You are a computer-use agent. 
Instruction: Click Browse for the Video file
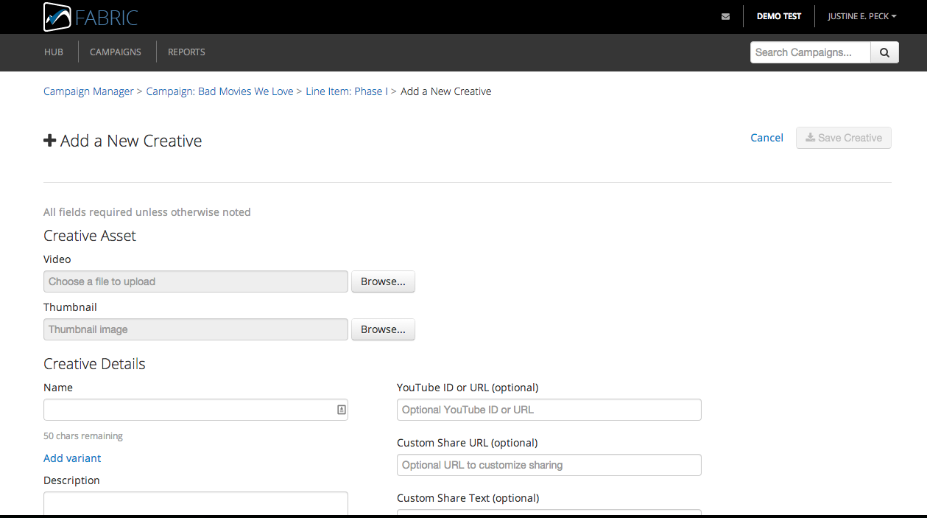coord(383,281)
